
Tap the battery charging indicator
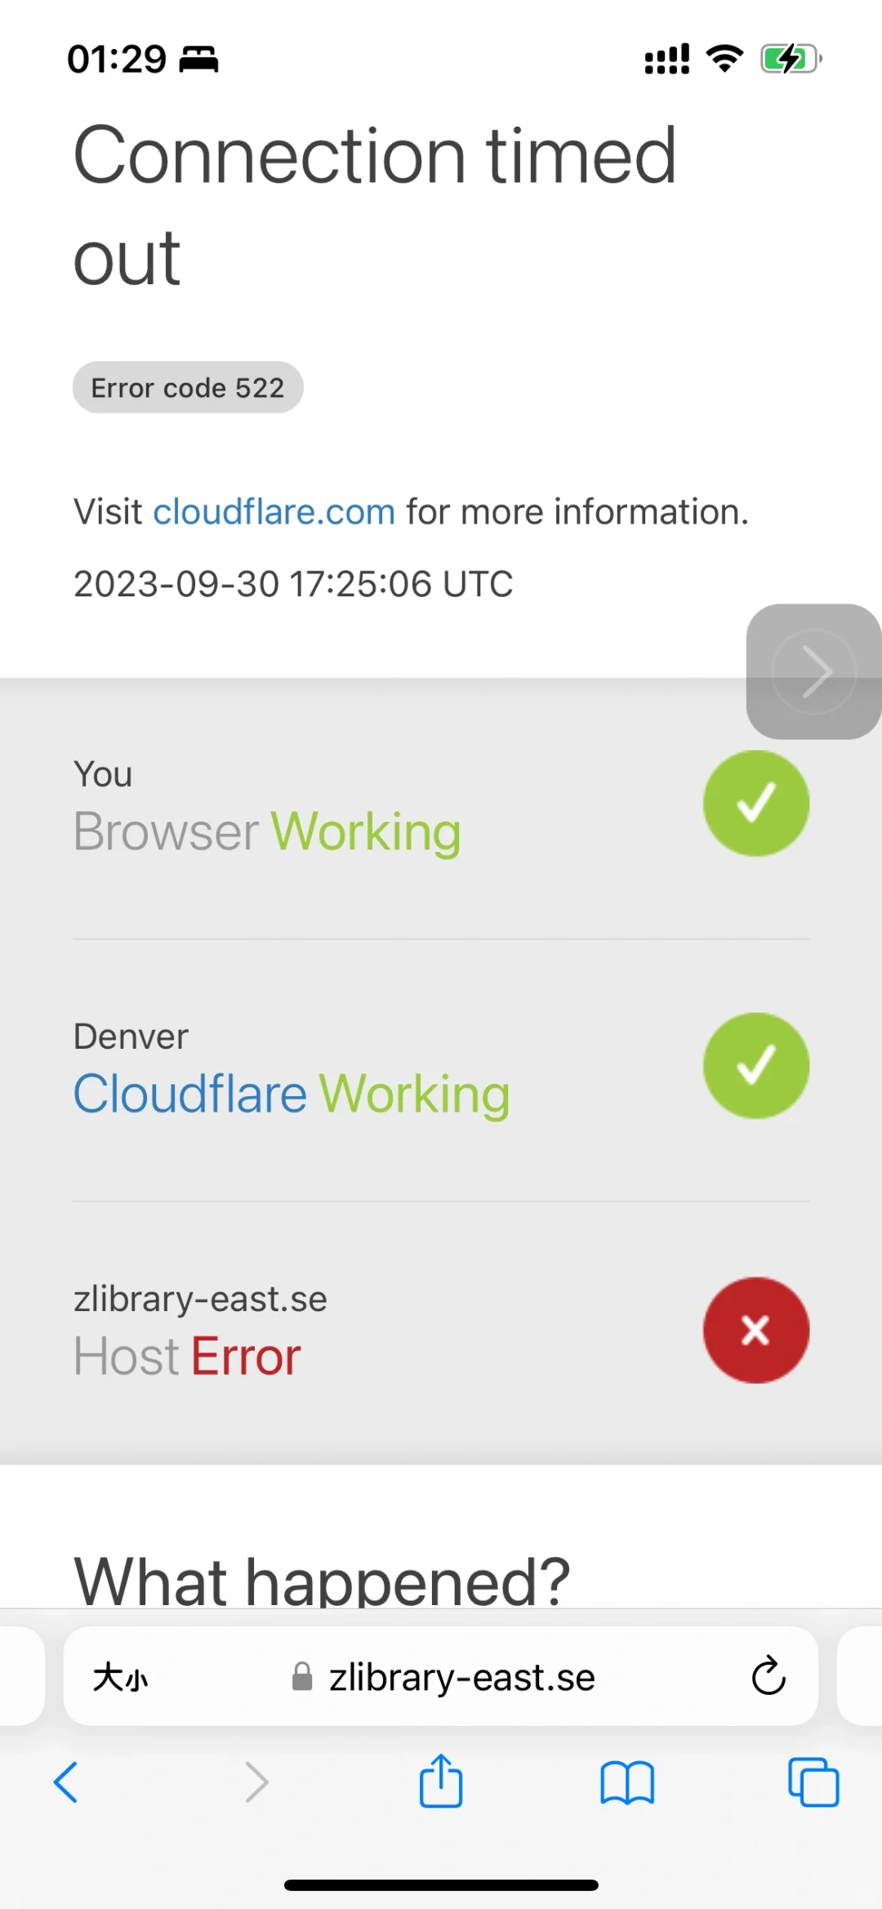pyautogui.click(x=791, y=59)
